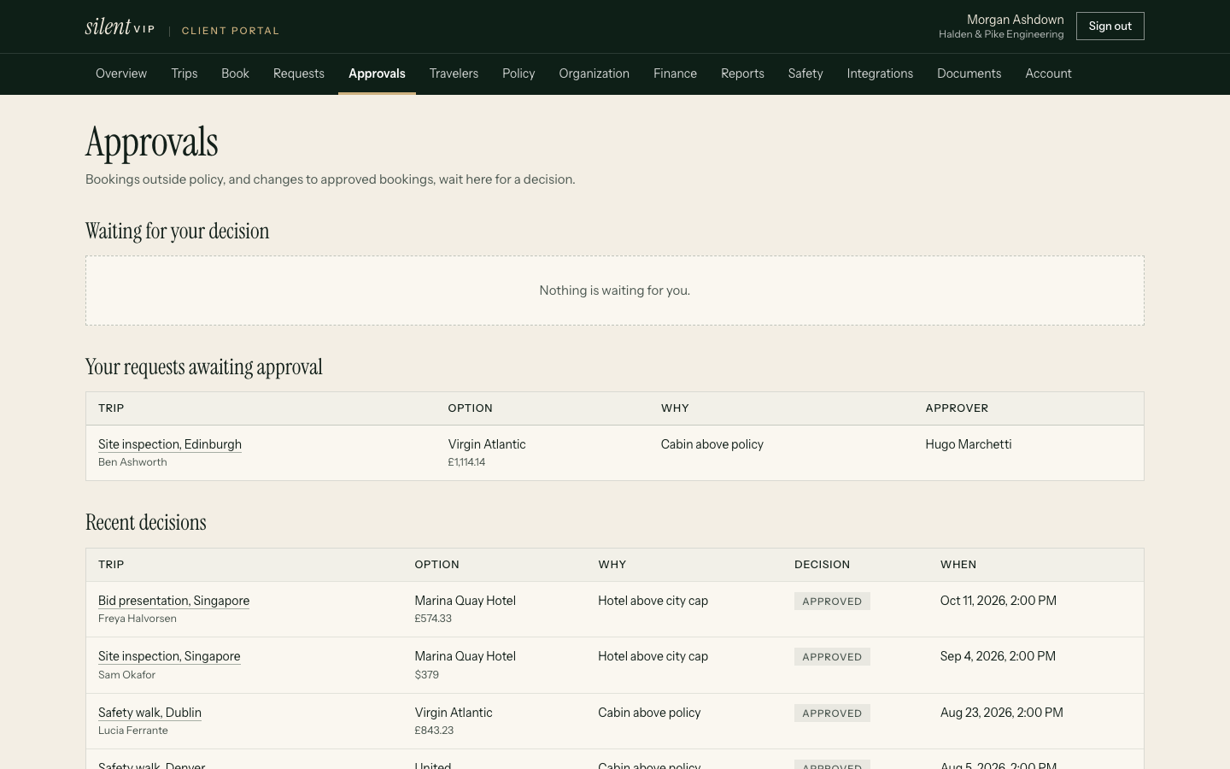
Task: Click the APPROVED badge for Sam Okafor
Action: tap(832, 657)
